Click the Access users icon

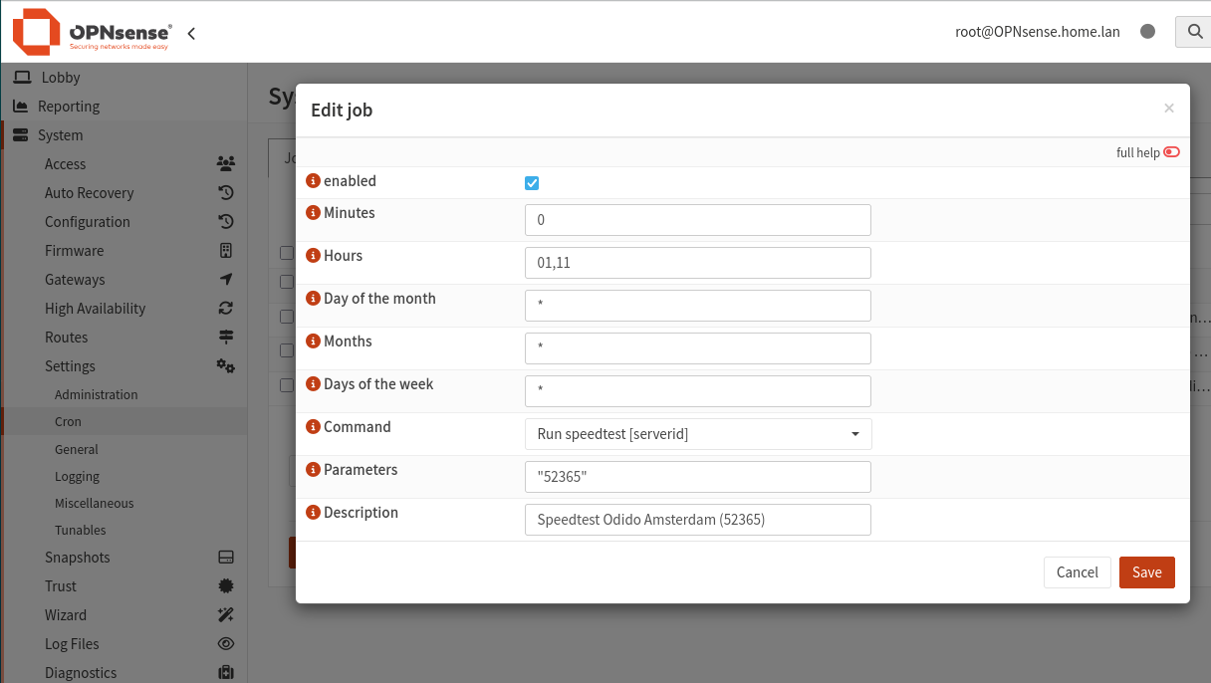pyautogui.click(x=226, y=164)
